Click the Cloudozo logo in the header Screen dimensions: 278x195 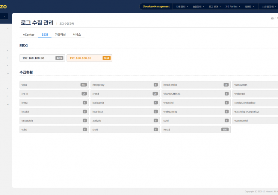(3, 6)
